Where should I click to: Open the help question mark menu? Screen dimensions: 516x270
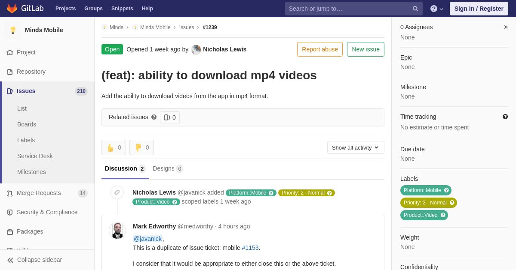436,9
